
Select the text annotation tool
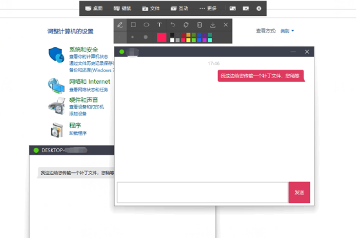point(159,25)
